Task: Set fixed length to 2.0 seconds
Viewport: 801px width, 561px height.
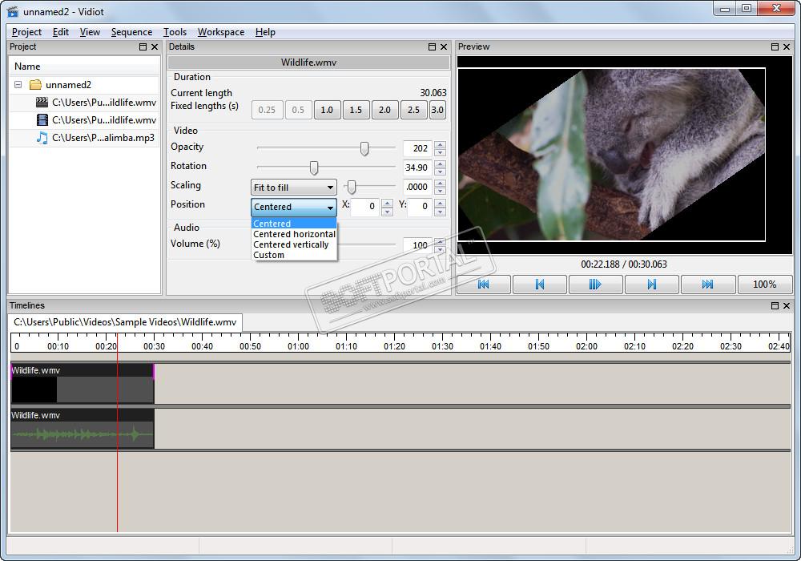Action: tap(384, 110)
